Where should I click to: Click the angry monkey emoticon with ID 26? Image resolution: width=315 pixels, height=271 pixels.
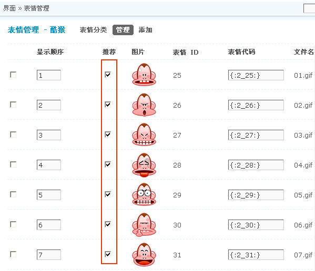[144, 105]
